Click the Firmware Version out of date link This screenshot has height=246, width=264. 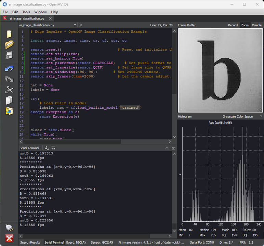click(151, 242)
